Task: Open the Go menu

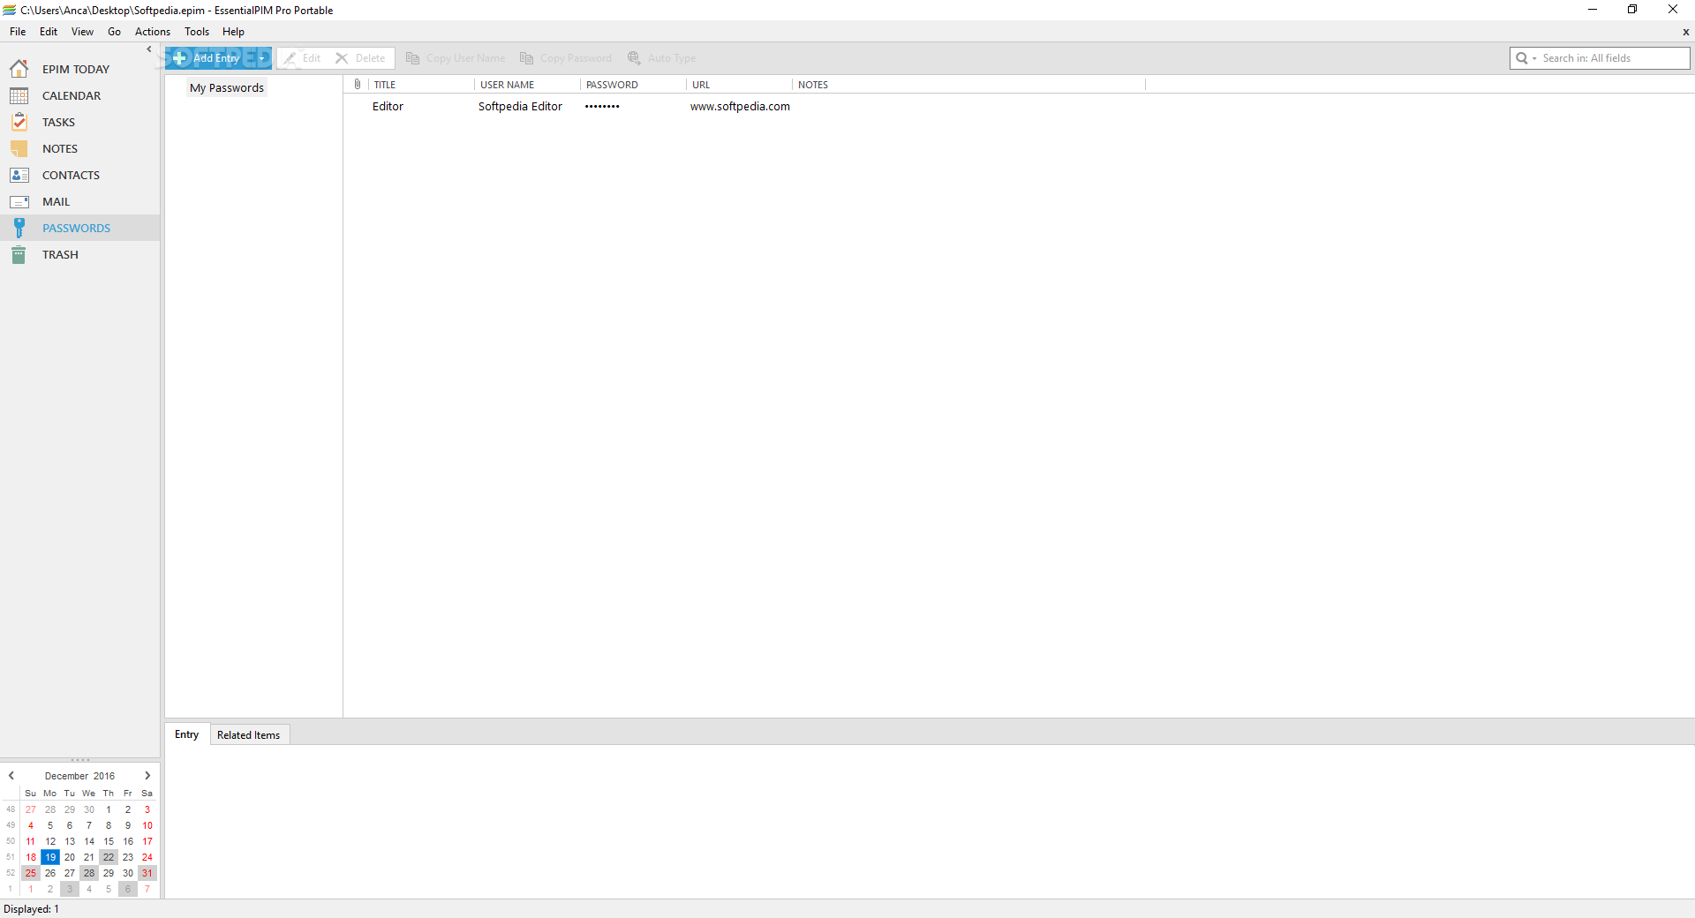Action: (x=115, y=32)
